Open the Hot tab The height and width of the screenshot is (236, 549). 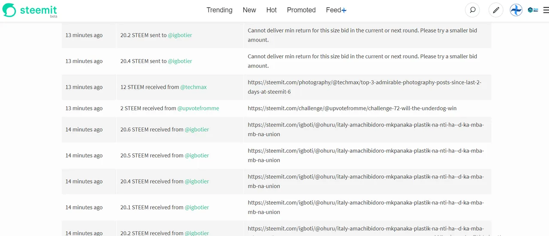click(271, 10)
